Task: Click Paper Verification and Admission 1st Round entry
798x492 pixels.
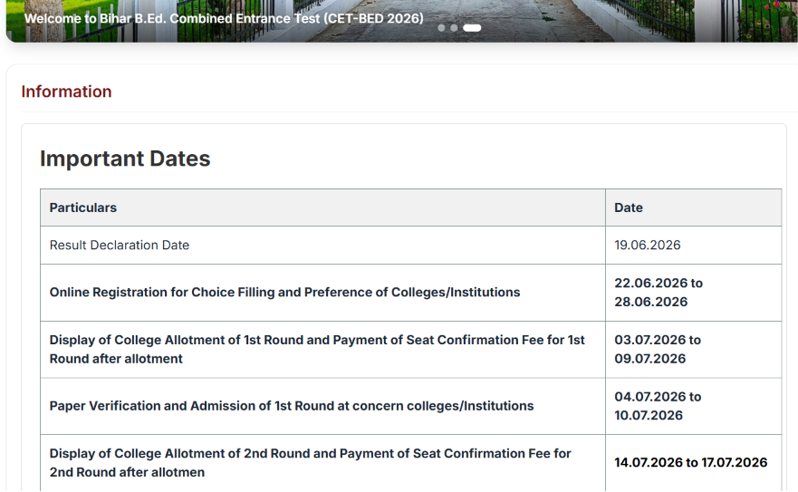Action: coord(292,406)
